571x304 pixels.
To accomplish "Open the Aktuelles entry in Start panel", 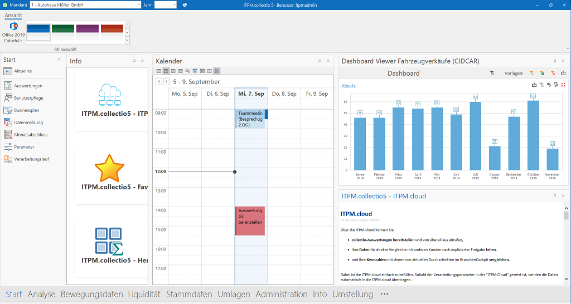I will [x=17, y=71].
